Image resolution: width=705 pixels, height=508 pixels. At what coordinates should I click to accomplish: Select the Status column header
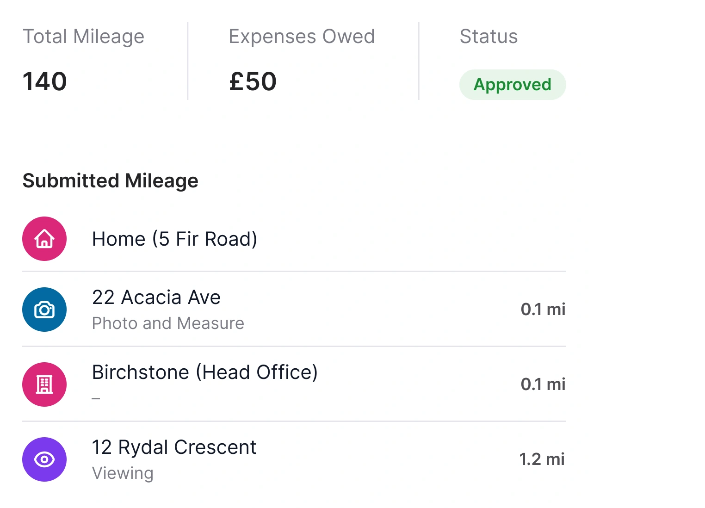489,37
